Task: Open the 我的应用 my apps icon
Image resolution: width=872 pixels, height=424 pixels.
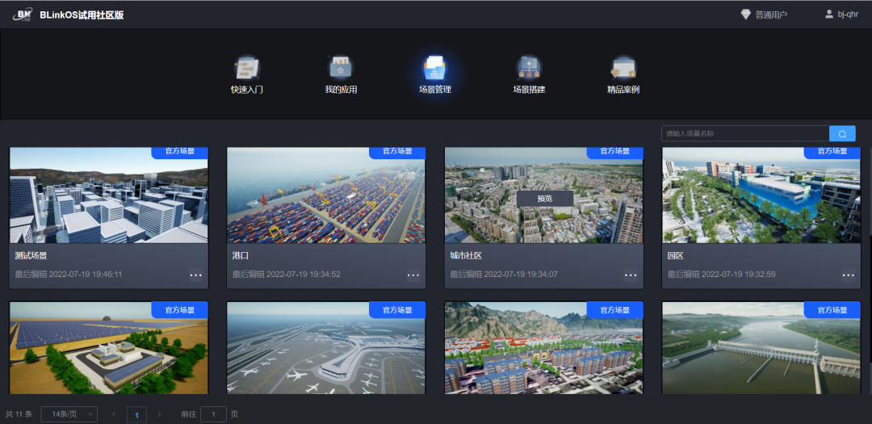Action: pos(340,68)
